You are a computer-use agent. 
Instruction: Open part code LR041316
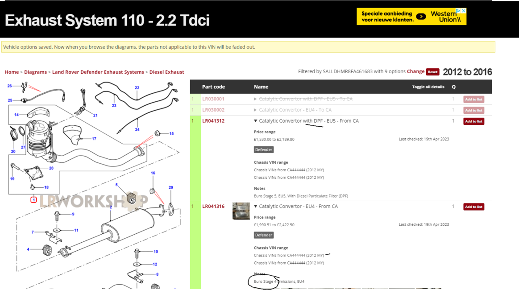pyautogui.click(x=213, y=206)
